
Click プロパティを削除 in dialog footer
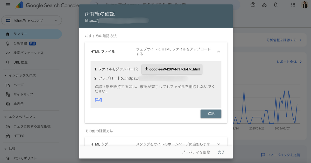[196, 152]
